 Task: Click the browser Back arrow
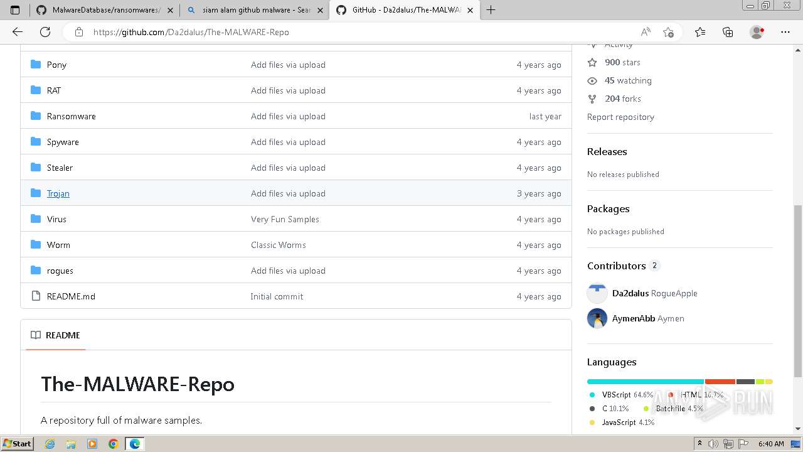point(18,32)
